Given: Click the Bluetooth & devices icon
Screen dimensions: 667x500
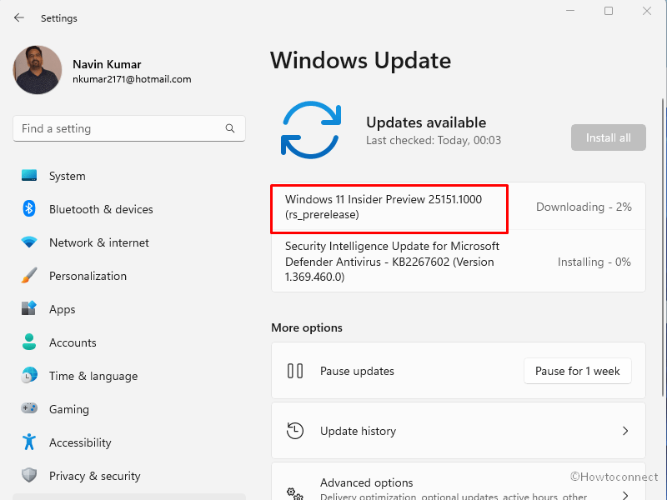Looking at the screenshot, I should click(x=28, y=209).
